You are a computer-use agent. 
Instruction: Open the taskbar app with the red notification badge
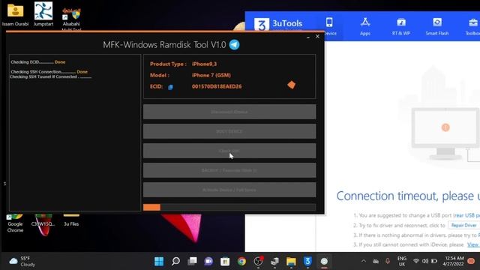(258, 261)
